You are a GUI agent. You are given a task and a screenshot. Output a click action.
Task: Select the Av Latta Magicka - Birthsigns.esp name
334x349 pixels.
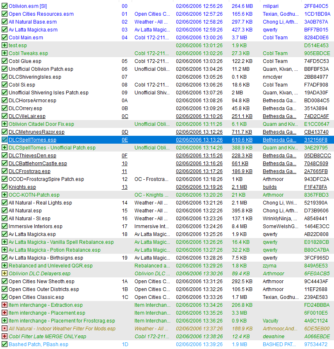[46, 258]
